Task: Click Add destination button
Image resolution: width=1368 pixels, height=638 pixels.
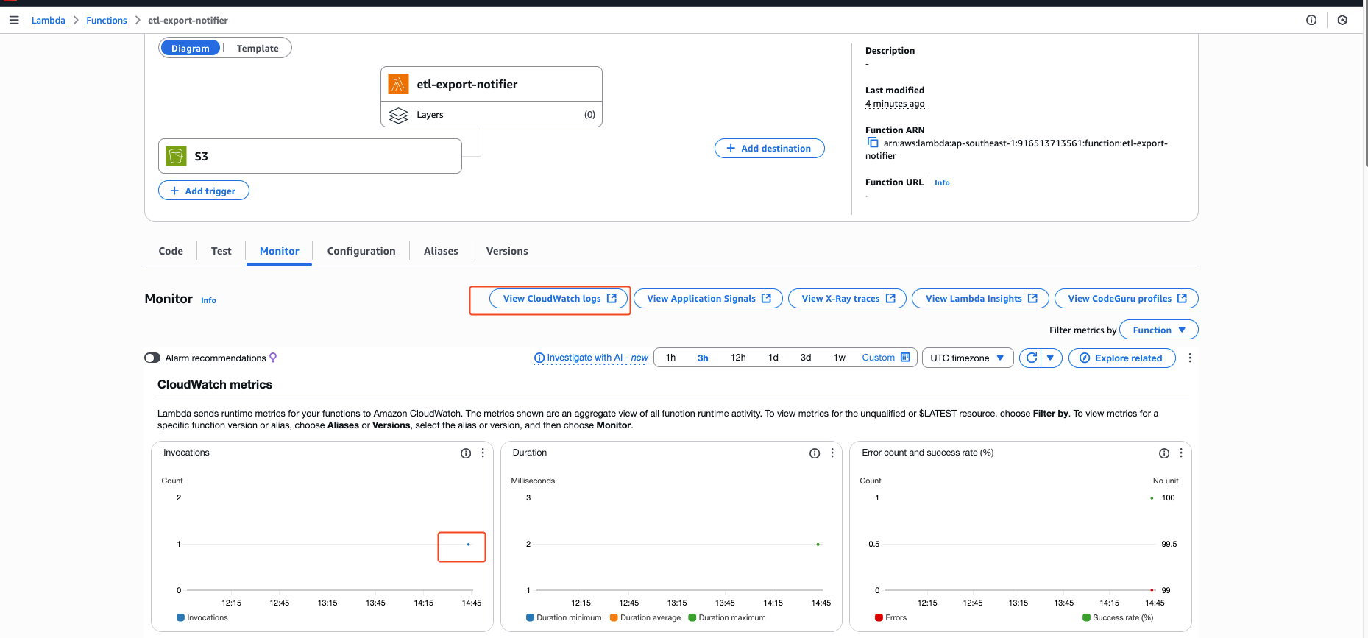Action: click(x=770, y=148)
